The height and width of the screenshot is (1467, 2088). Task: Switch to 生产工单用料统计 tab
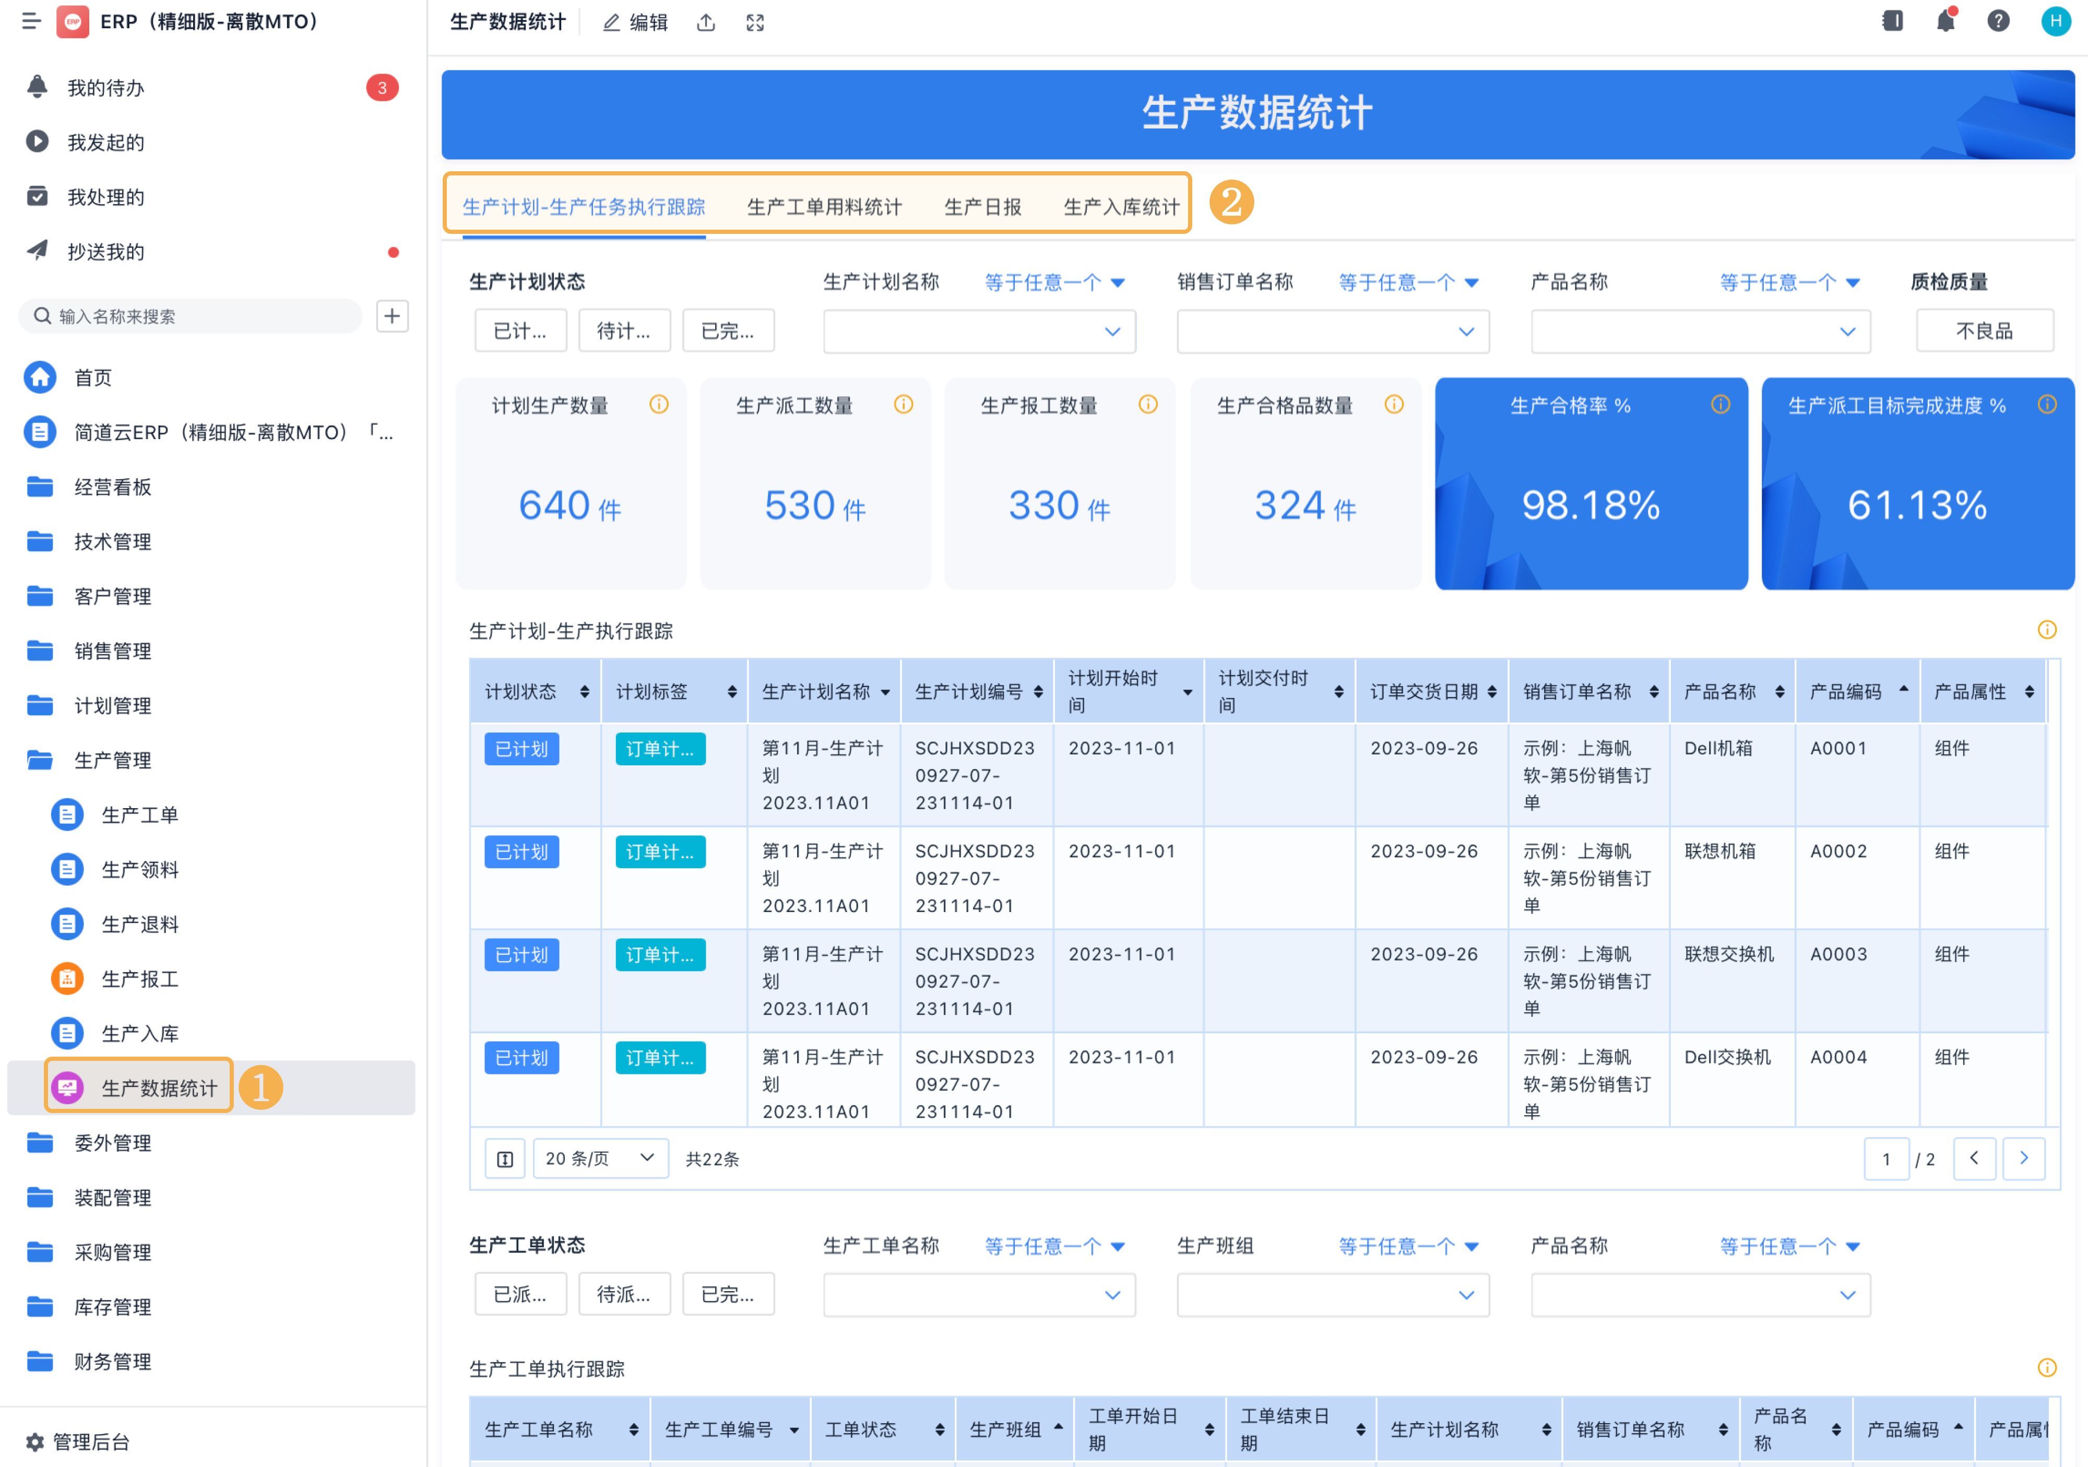click(824, 207)
